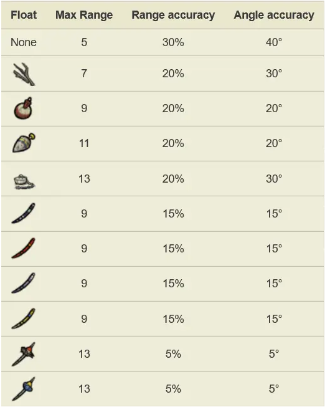Click the 30% range accuracy value
Viewport: 325px width, 407px height.
(x=173, y=42)
